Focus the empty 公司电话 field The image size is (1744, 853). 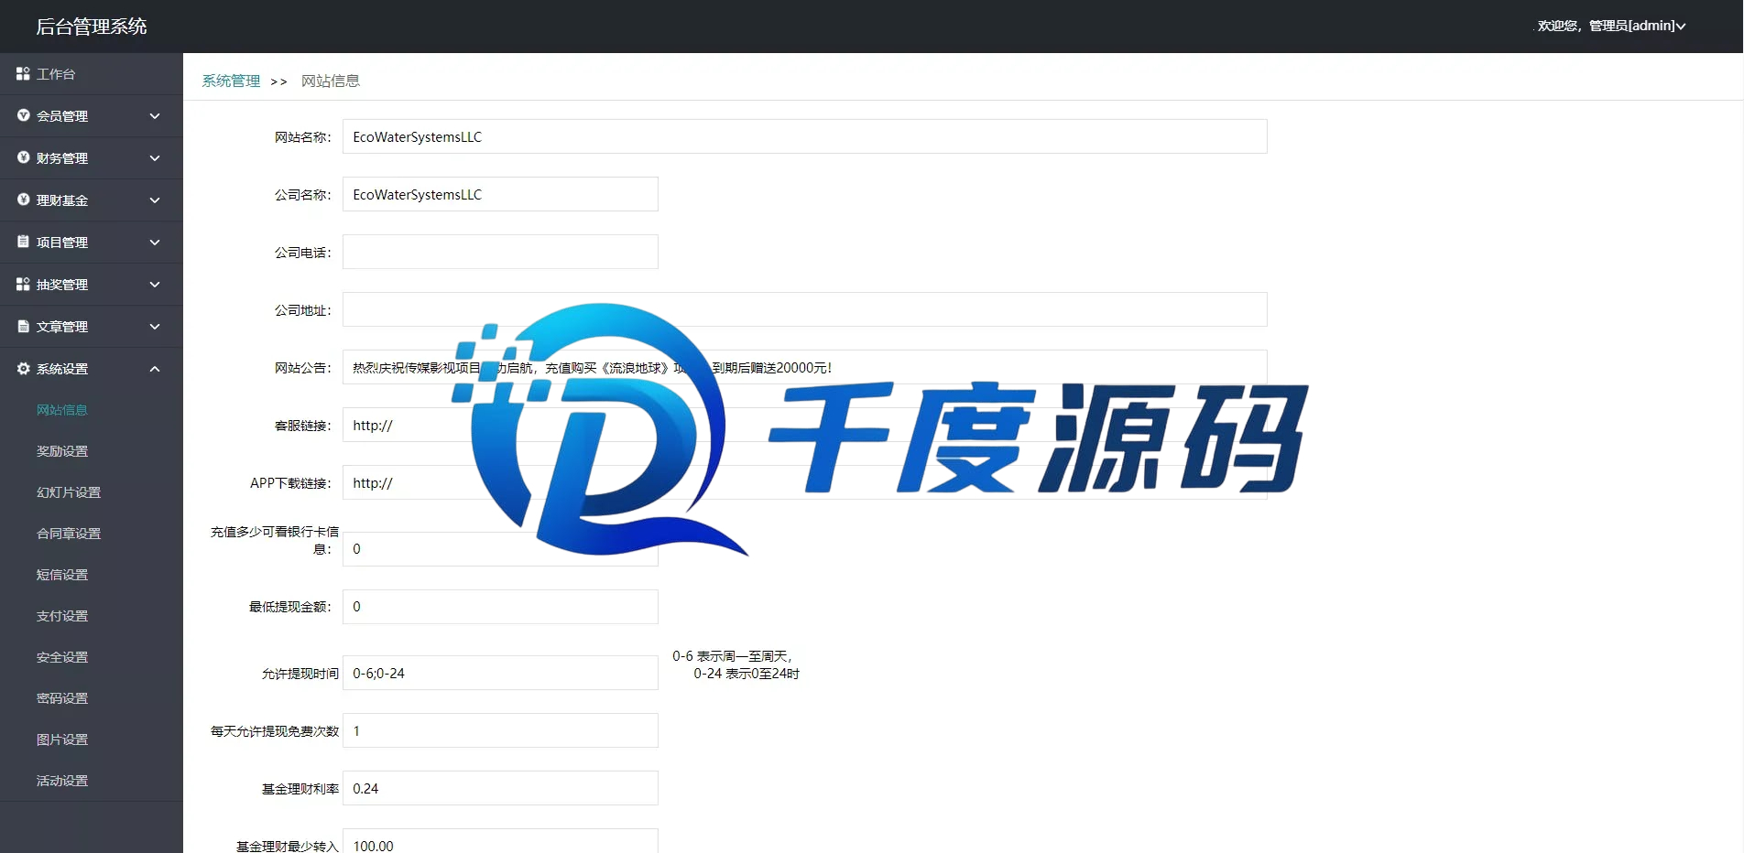[x=500, y=252]
